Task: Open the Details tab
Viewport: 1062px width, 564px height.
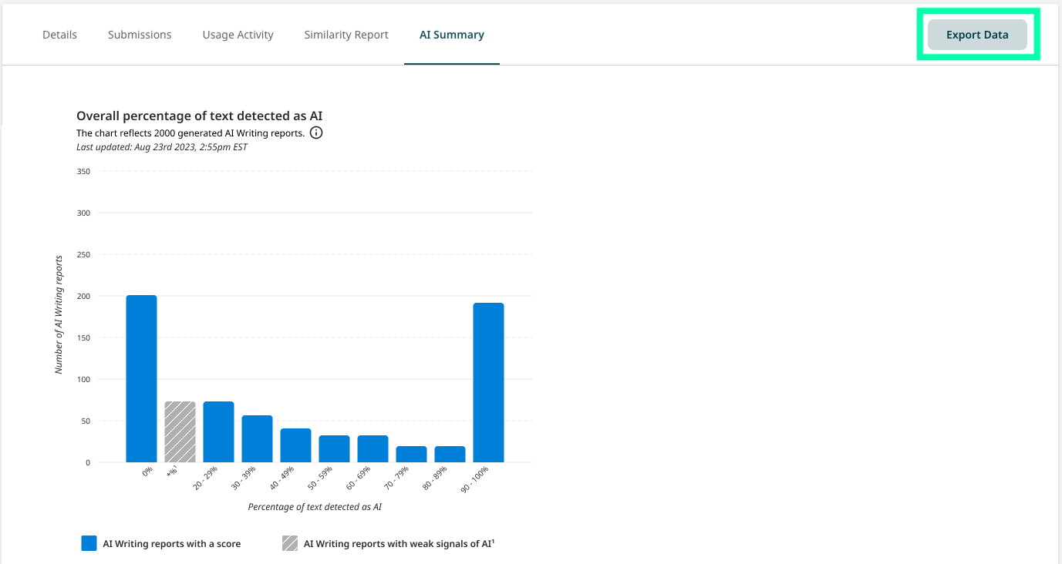Action: pyautogui.click(x=59, y=35)
